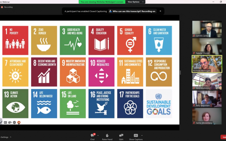The height and width of the screenshot is (141, 226).
Task: Click muted mic icon beside Kate Strudwick
Action: pos(194,88)
